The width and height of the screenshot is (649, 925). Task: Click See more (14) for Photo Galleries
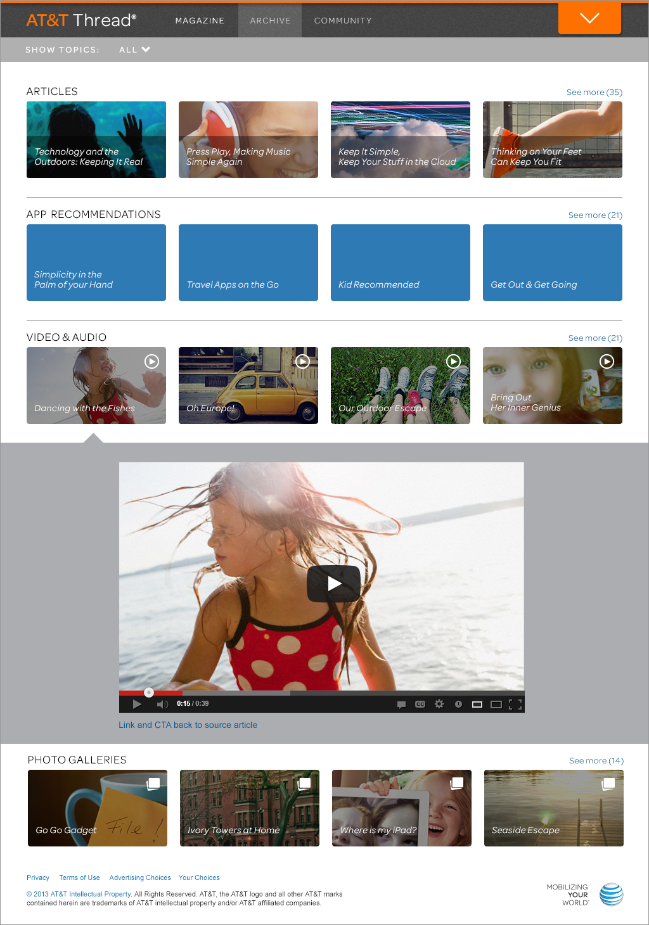coord(596,760)
